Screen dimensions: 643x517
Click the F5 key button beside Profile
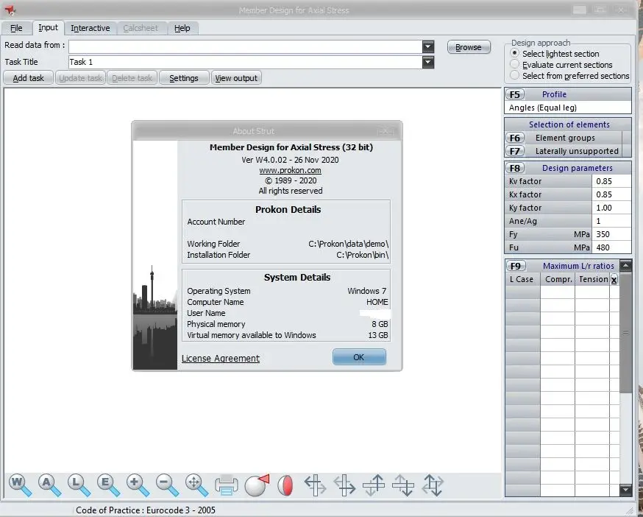tap(515, 94)
